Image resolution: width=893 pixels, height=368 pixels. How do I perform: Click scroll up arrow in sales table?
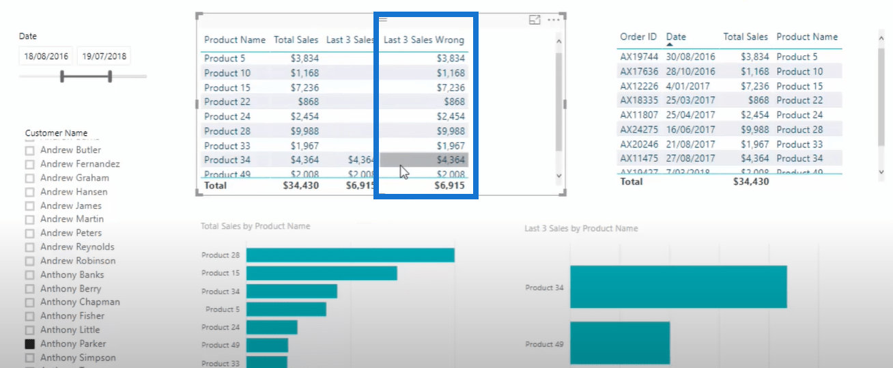(x=560, y=42)
